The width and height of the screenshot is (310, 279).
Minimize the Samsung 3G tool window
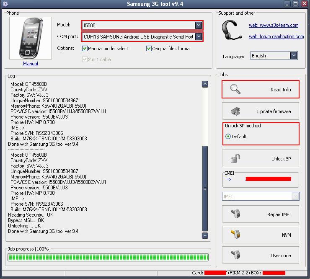pyautogui.click(x=287, y=4)
